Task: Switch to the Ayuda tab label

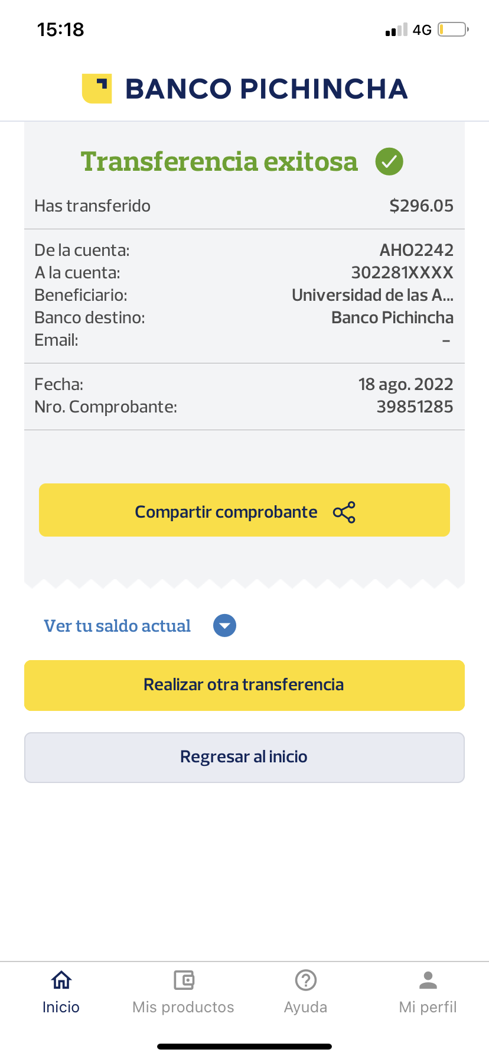Action: [306, 1007]
